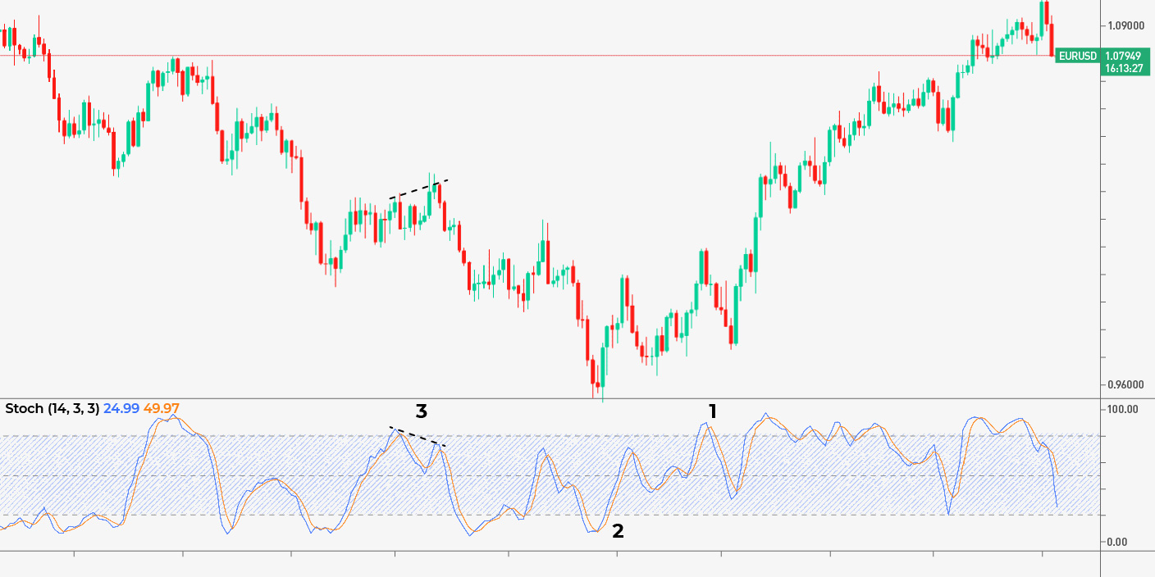
Task: Click the annotation number 3 marker
Action: [x=421, y=412]
